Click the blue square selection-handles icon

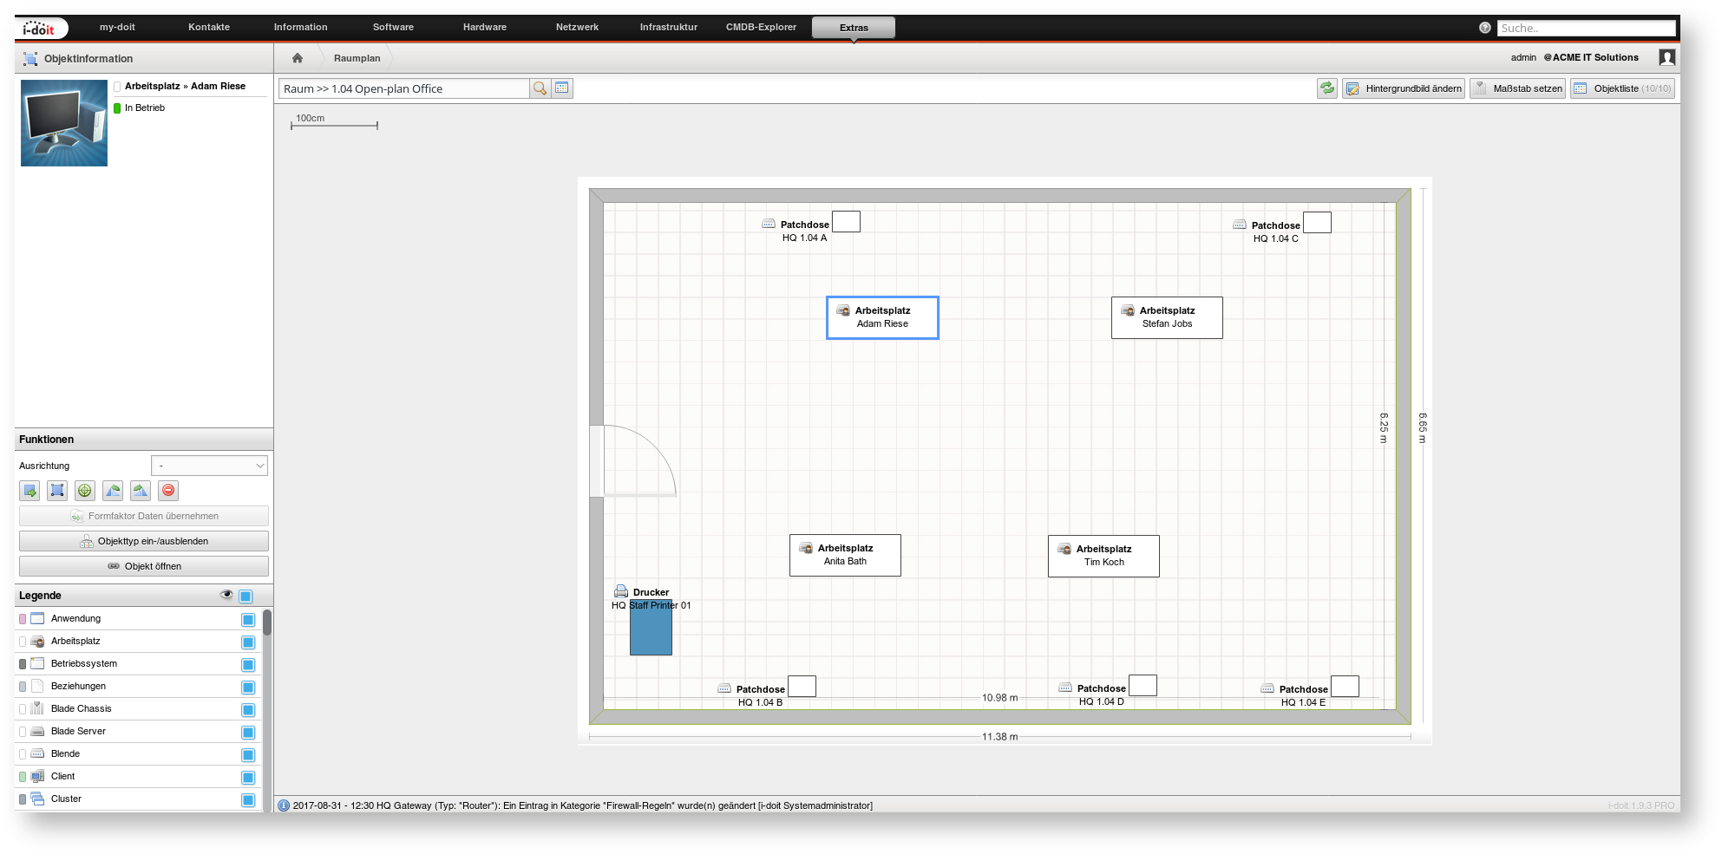(57, 491)
